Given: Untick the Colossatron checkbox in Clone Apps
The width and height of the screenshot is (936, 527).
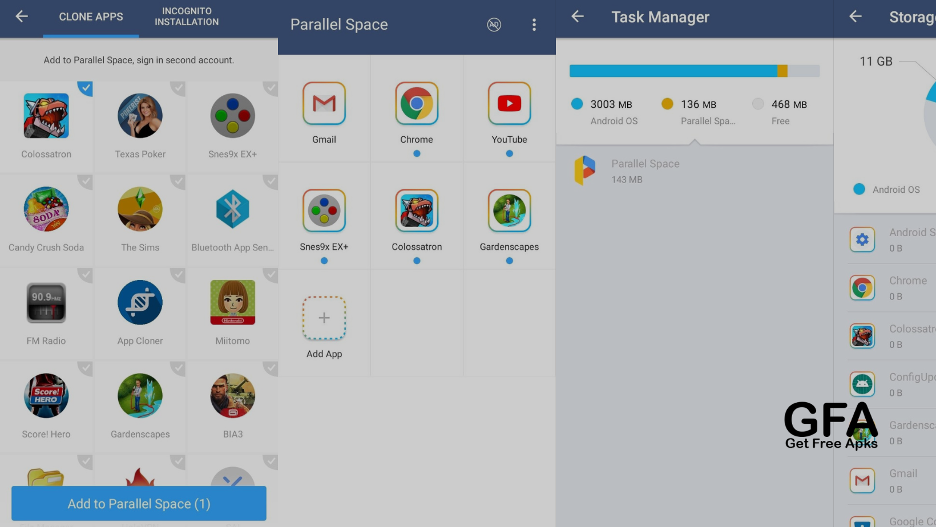Looking at the screenshot, I should click(x=85, y=88).
